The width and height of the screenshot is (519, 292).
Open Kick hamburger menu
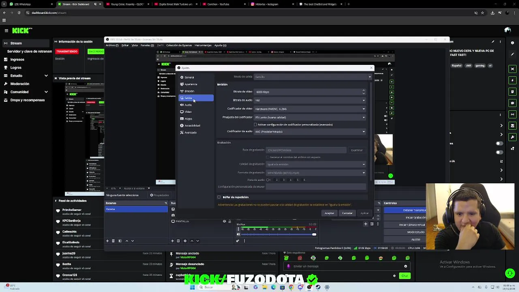(x=6, y=30)
